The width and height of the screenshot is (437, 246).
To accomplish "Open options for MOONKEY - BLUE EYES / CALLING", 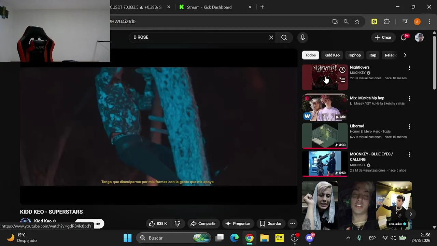I will coord(409,154).
